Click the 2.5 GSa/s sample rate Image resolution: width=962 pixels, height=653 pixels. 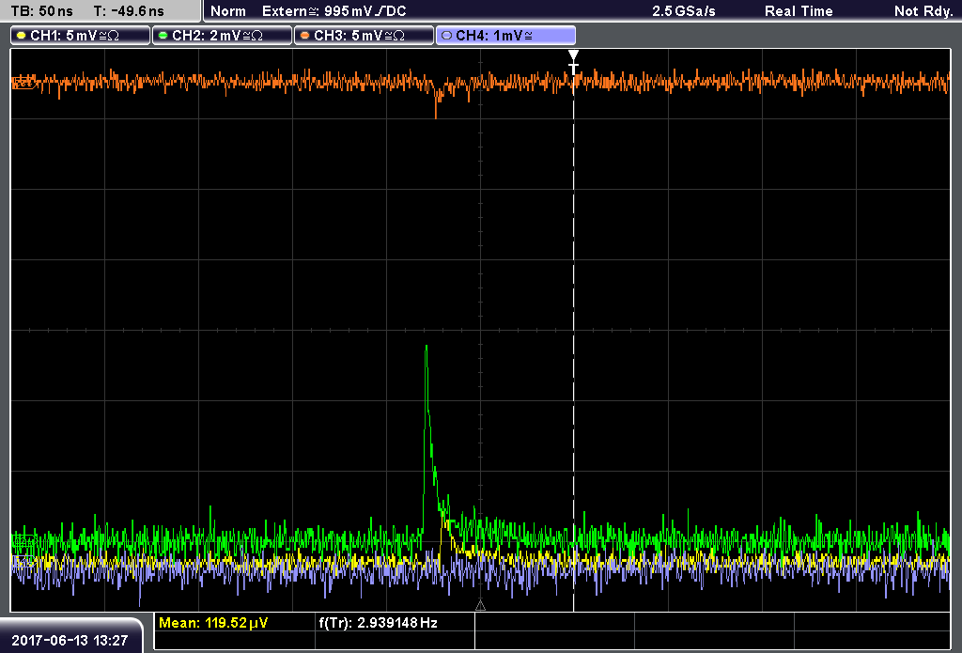684,11
